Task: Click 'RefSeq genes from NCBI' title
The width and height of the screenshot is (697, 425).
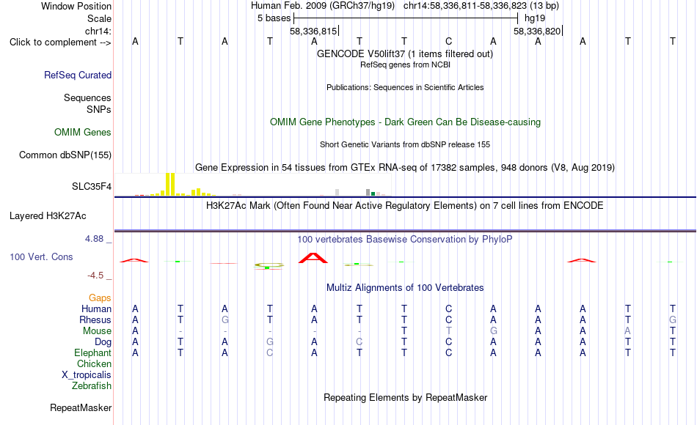Action: tap(405, 64)
